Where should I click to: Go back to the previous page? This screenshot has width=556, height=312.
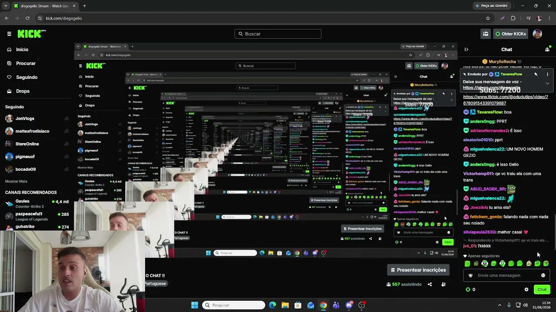pyautogui.click(x=7, y=18)
